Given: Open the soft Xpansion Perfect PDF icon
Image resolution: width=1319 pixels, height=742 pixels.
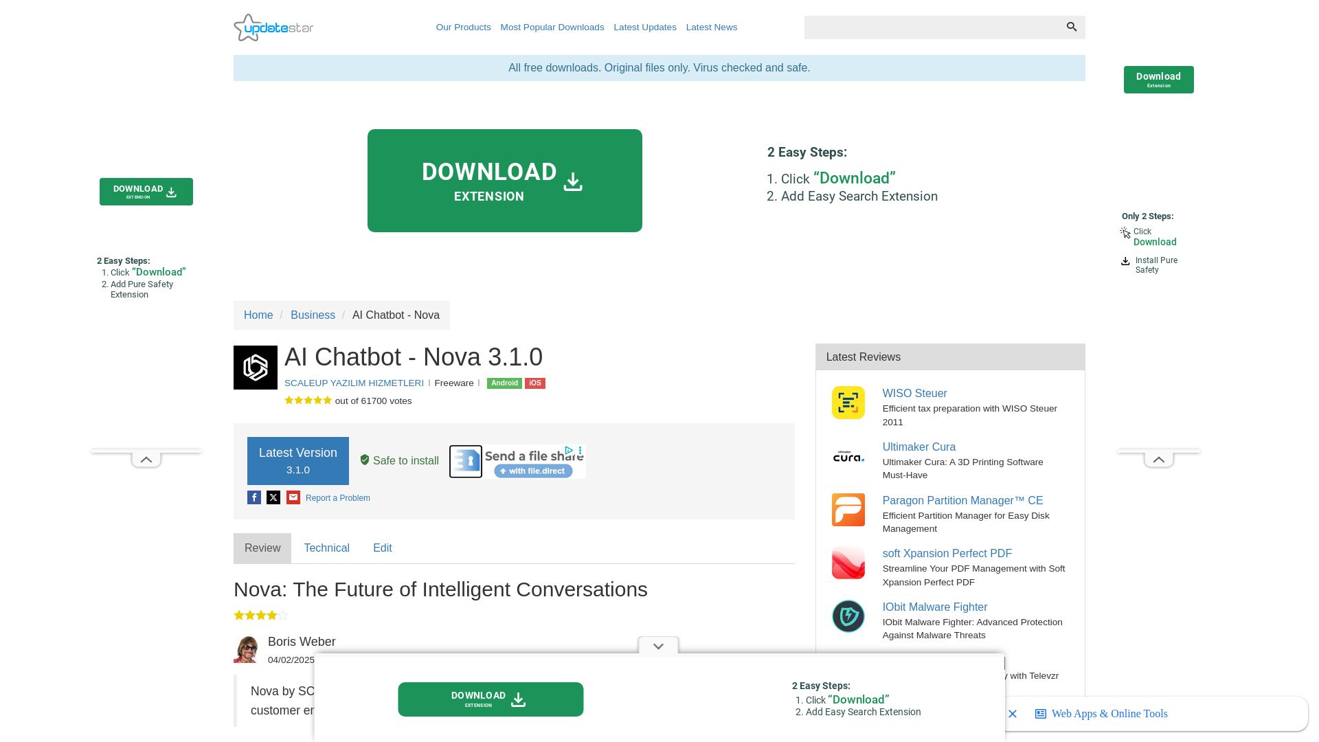Looking at the screenshot, I should (848, 563).
